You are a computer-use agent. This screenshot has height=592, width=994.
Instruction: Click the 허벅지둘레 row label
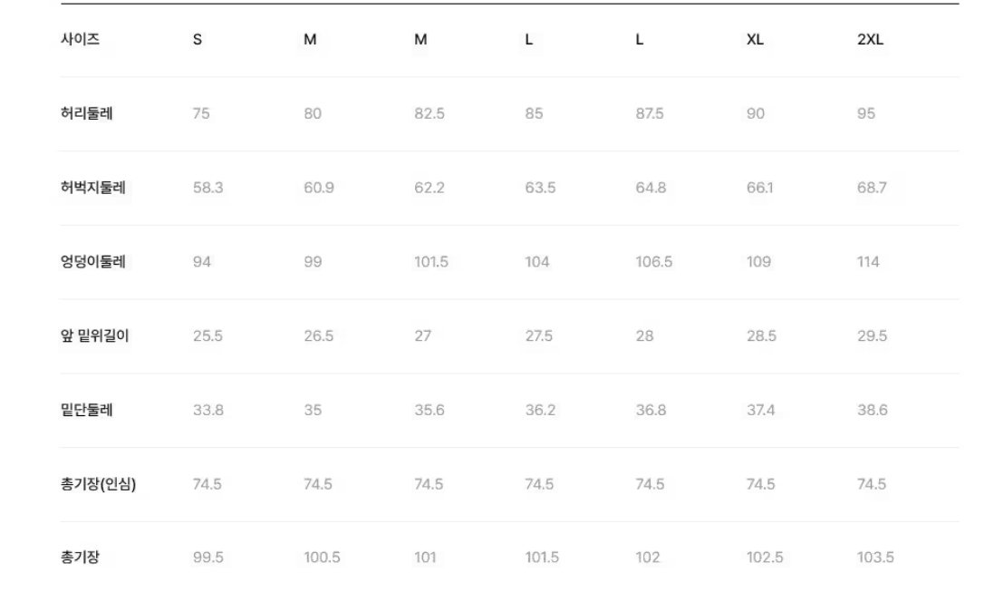pyautogui.click(x=92, y=188)
